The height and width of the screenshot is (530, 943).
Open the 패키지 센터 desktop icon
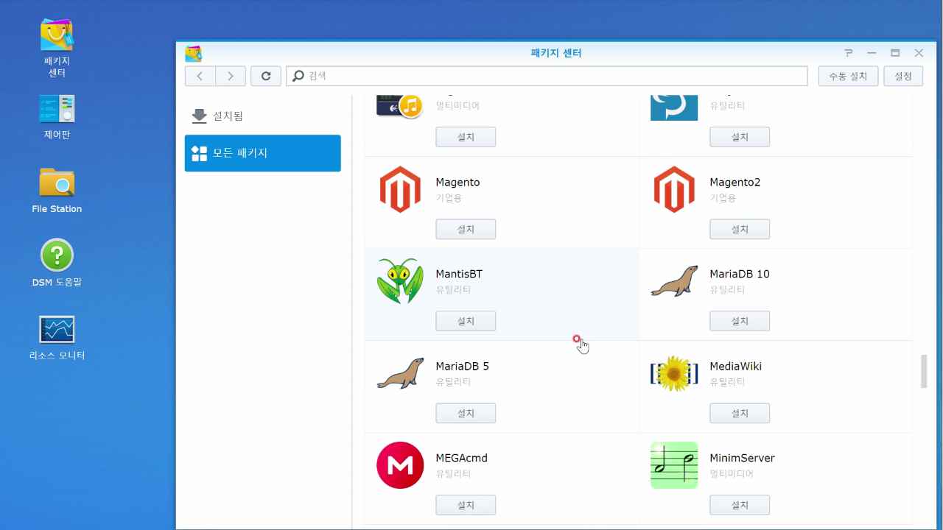click(57, 47)
